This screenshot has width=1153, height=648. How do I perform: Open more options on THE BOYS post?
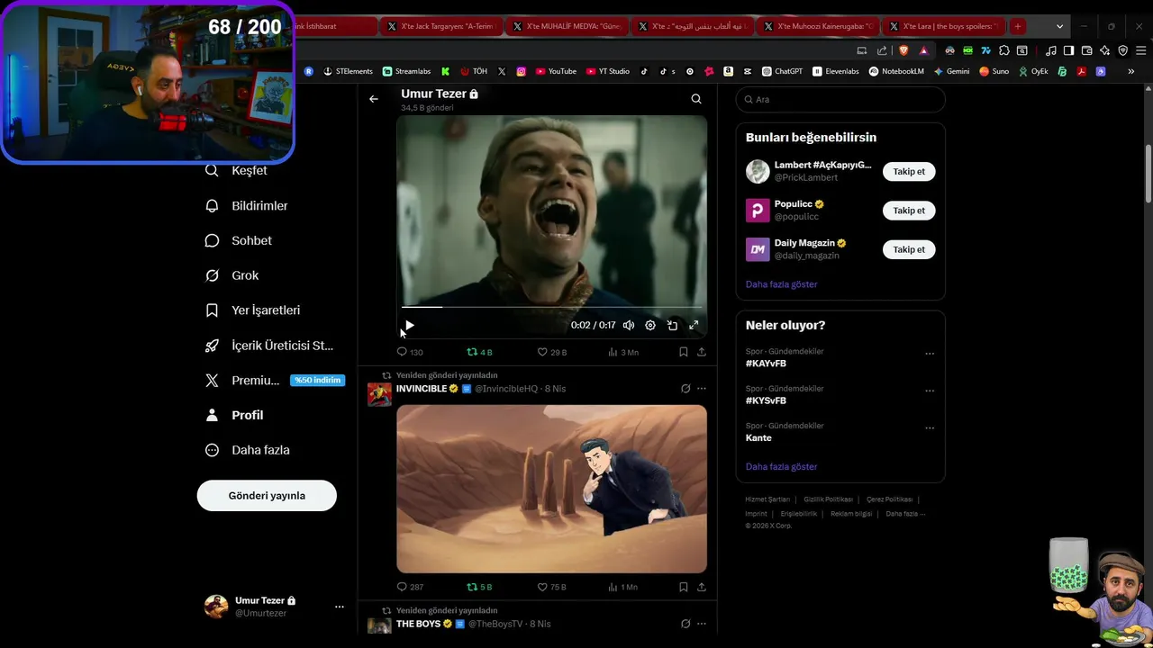pos(702,624)
